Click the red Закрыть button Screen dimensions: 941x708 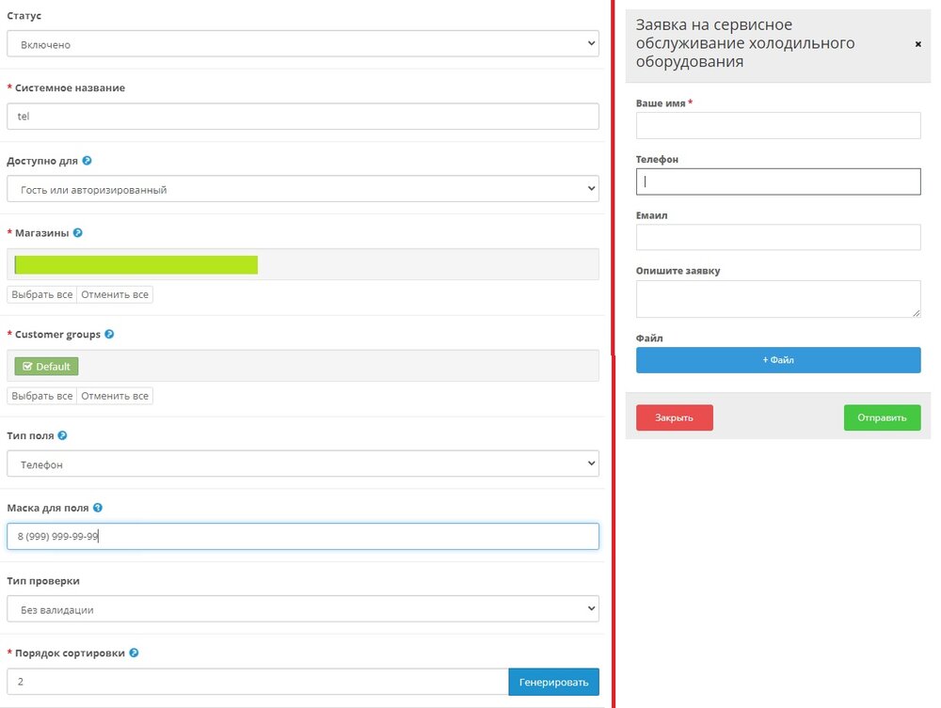[x=674, y=417]
